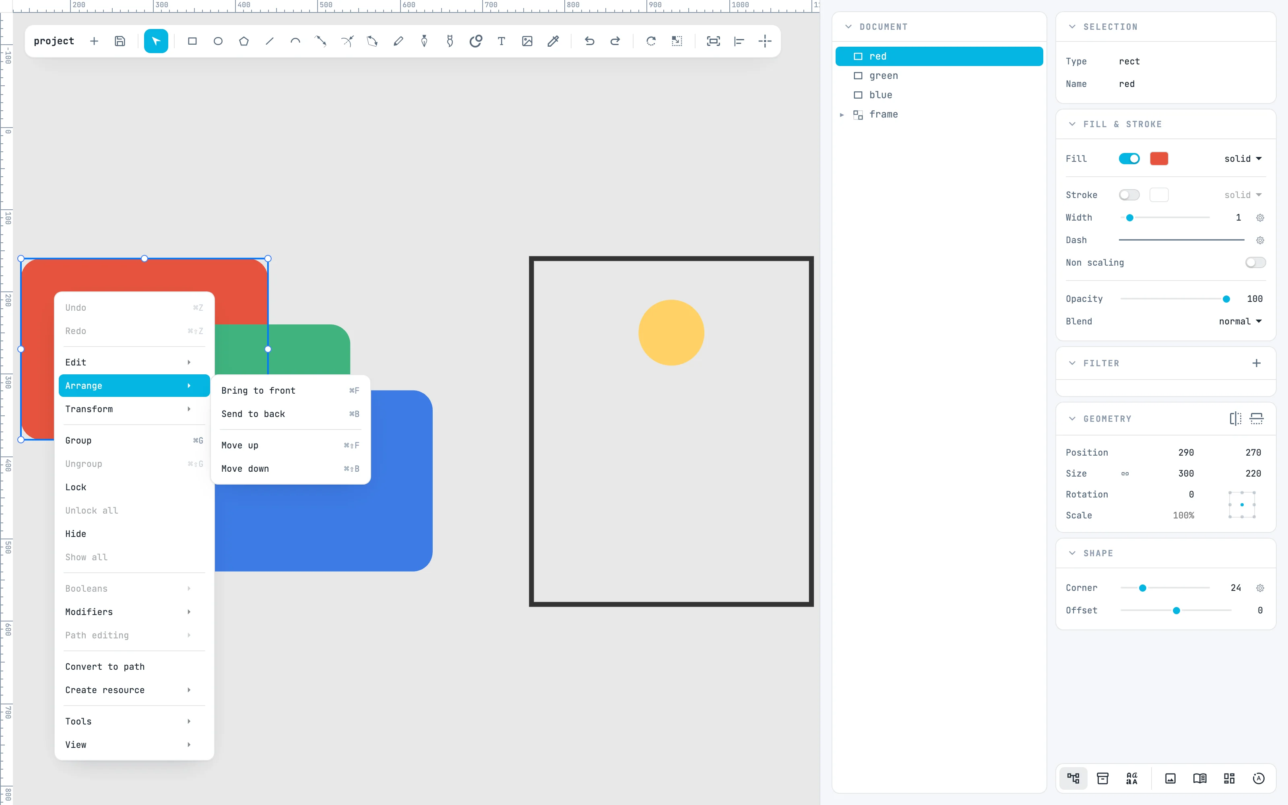Expand the frame layer in document tree
1288x805 pixels.
(842, 114)
